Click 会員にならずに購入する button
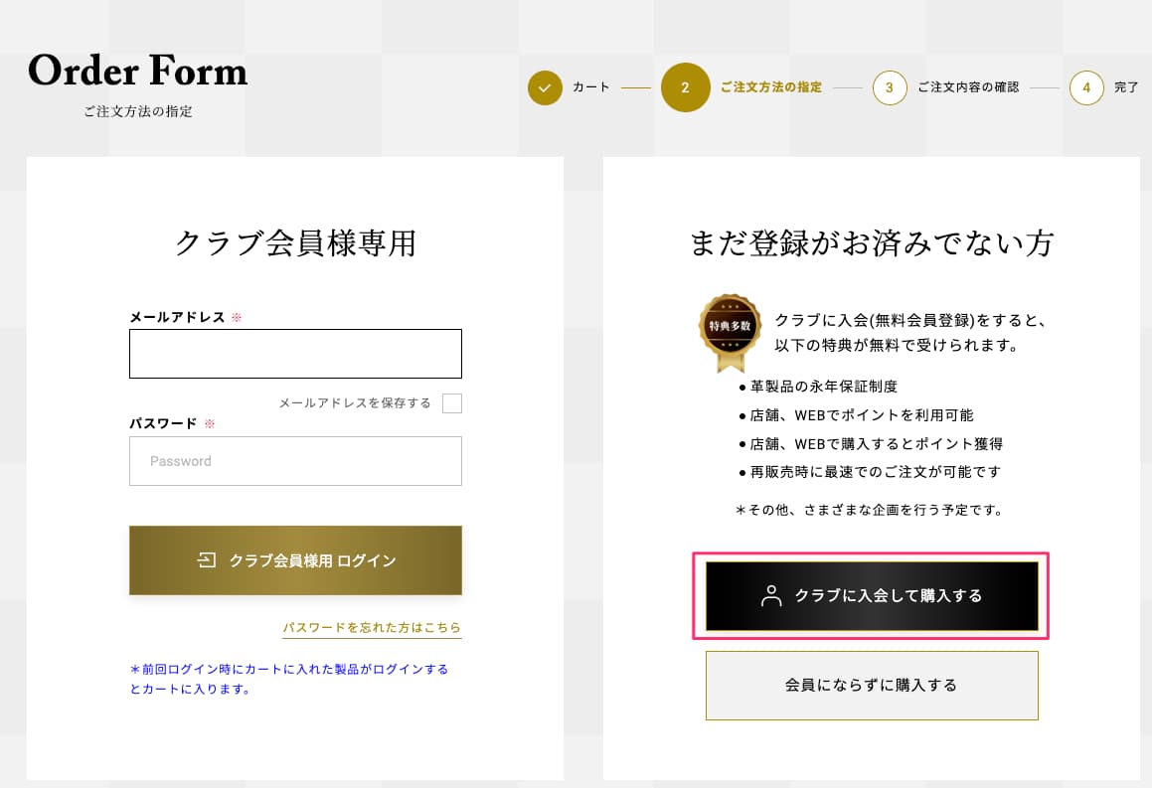The image size is (1152, 788). pyautogui.click(x=872, y=686)
